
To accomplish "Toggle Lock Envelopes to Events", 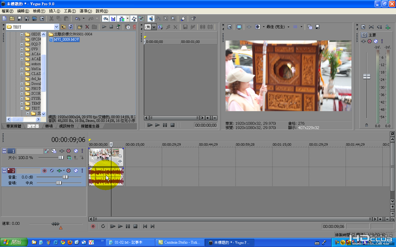I will (x=134, y=19).
